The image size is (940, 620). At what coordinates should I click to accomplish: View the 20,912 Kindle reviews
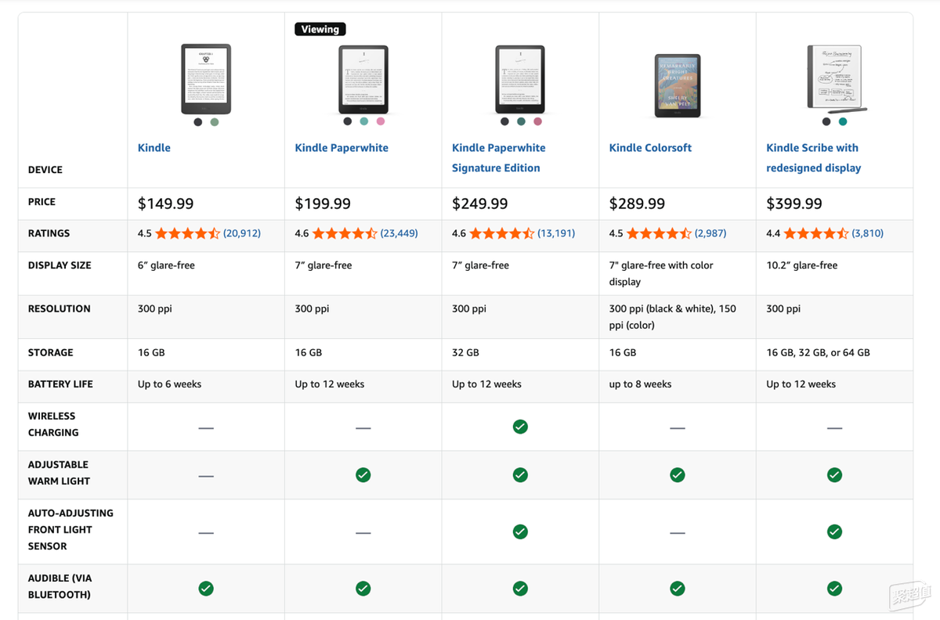click(242, 233)
